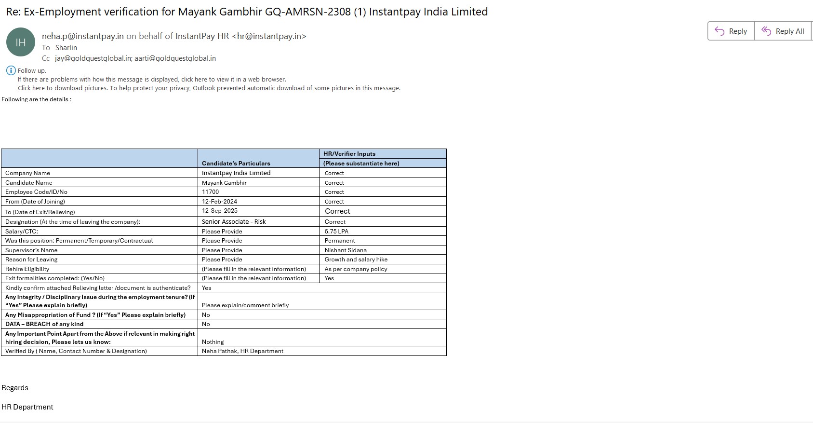
Task: Click the 'HR Department' signature line
Action: [27, 407]
